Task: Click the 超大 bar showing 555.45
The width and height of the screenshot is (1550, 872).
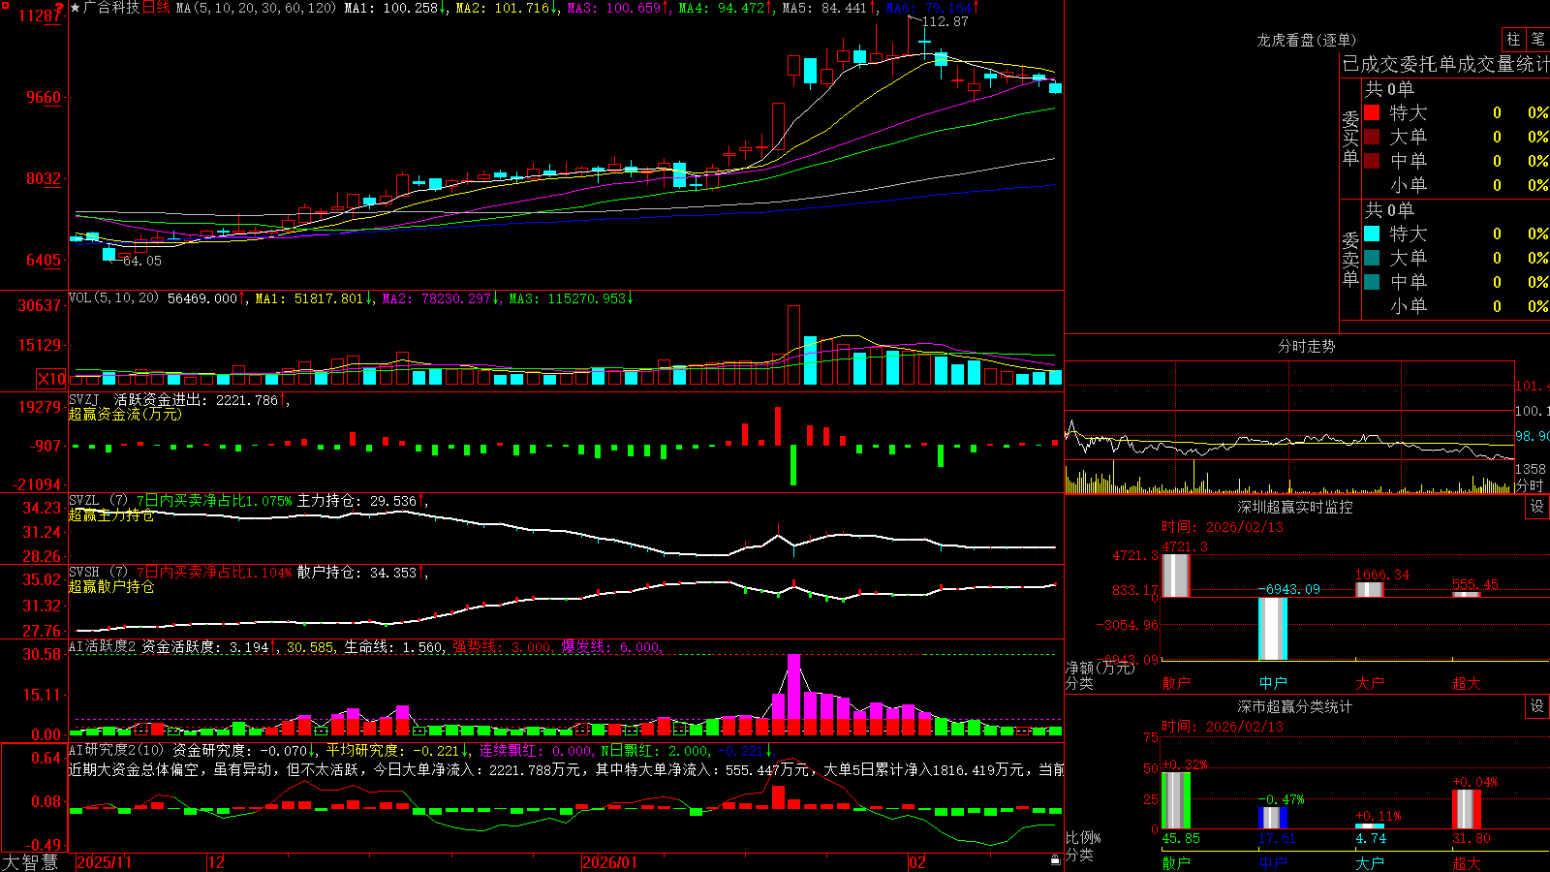Action: pyautogui.click(x=1467, y=594)
